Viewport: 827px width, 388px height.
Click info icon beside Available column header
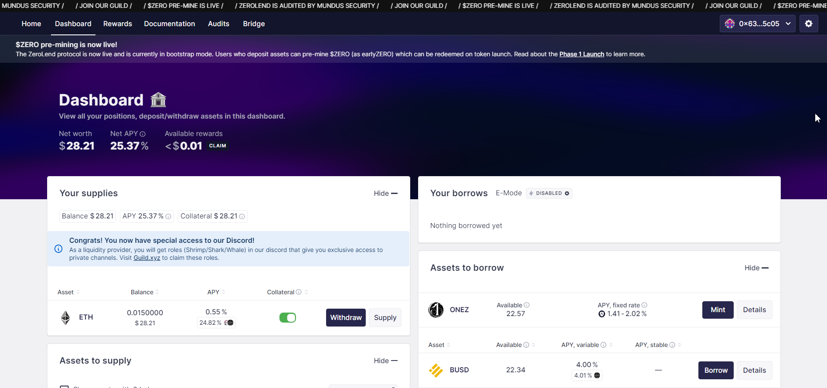click(526, 345)
